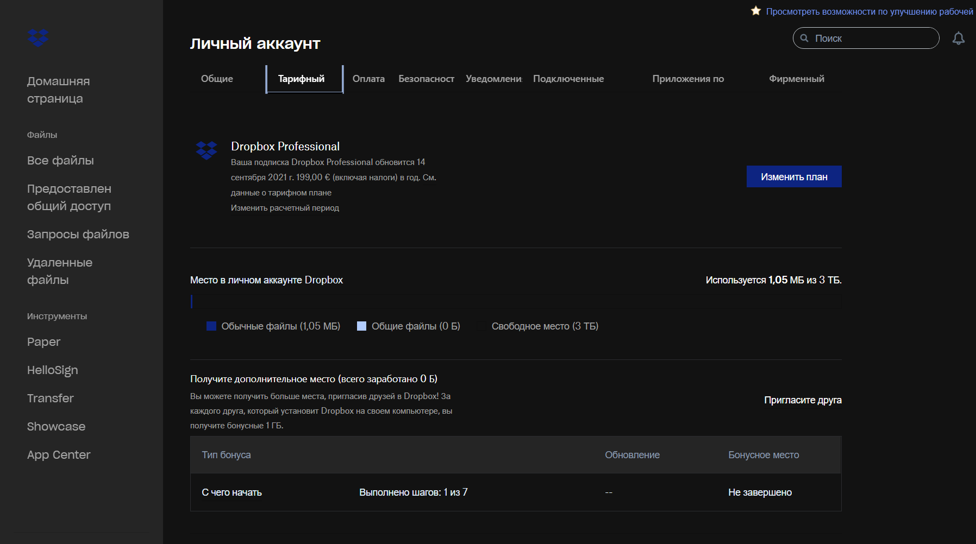Screen dimensions: 976x544
Task: Click Выполнено шагов: 1 из 7 text
Action: click(413, 492)
